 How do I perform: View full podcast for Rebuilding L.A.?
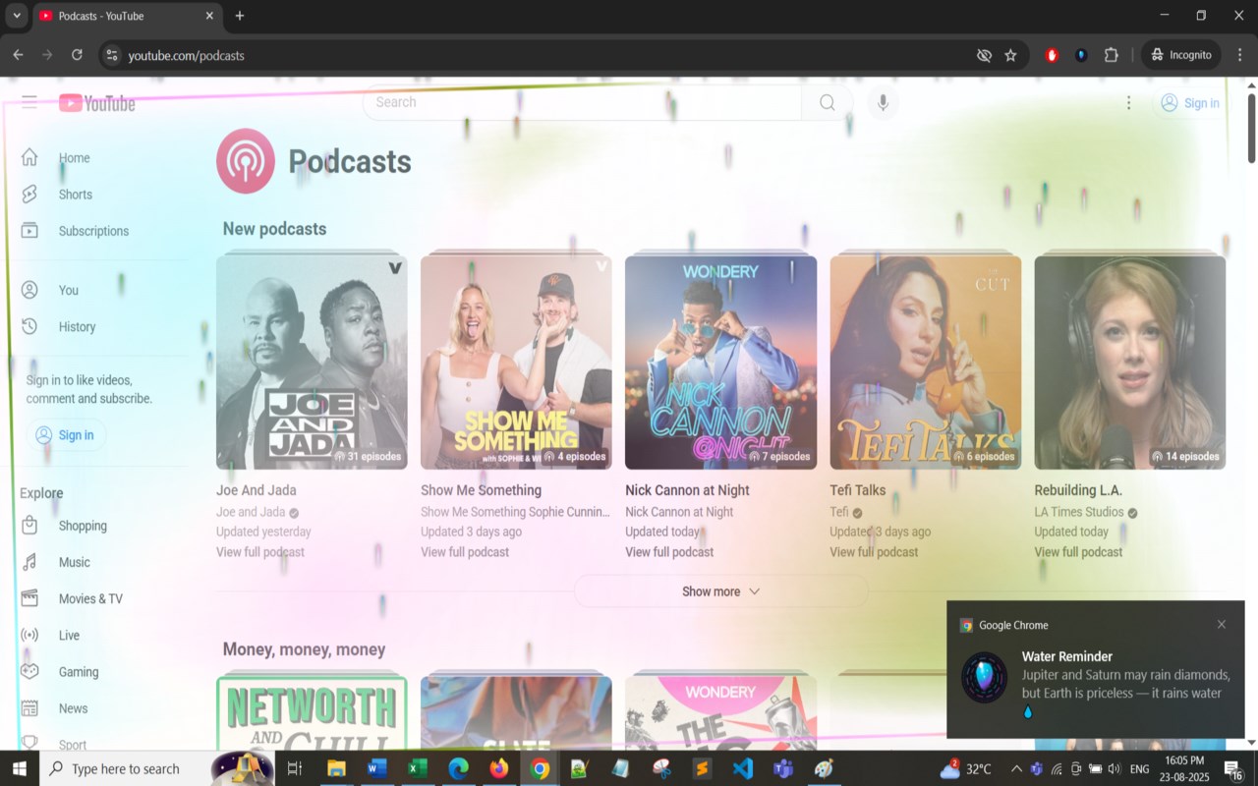click(1078, 552)
